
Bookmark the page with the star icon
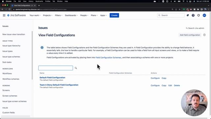(x=179, y=10)
